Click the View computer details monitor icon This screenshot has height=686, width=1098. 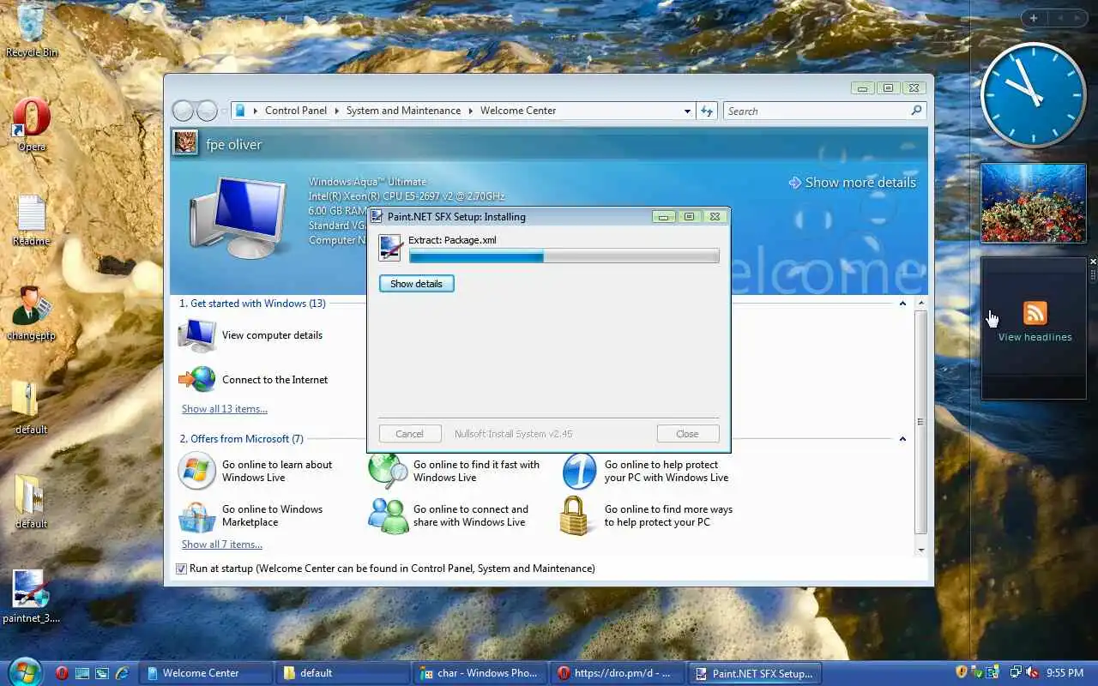click(x=197, y=335)
